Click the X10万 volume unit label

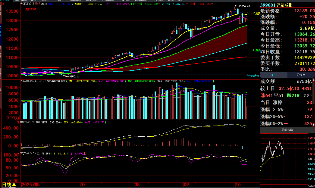13,118
